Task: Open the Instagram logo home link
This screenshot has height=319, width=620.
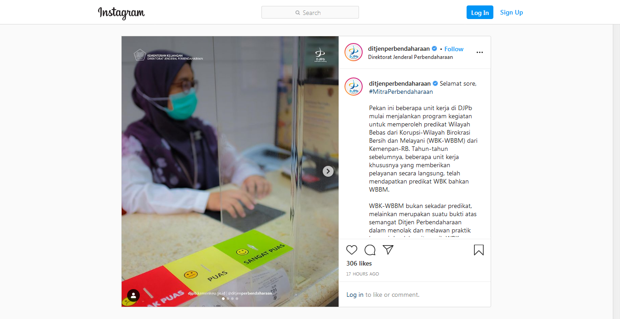Action: pos(121,13)
